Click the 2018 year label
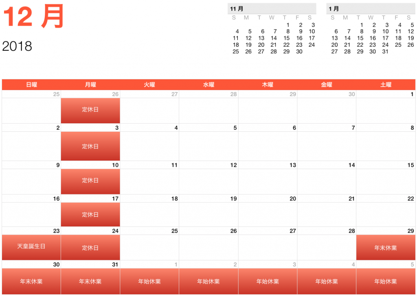417x296 pixels. pos(17,46)
